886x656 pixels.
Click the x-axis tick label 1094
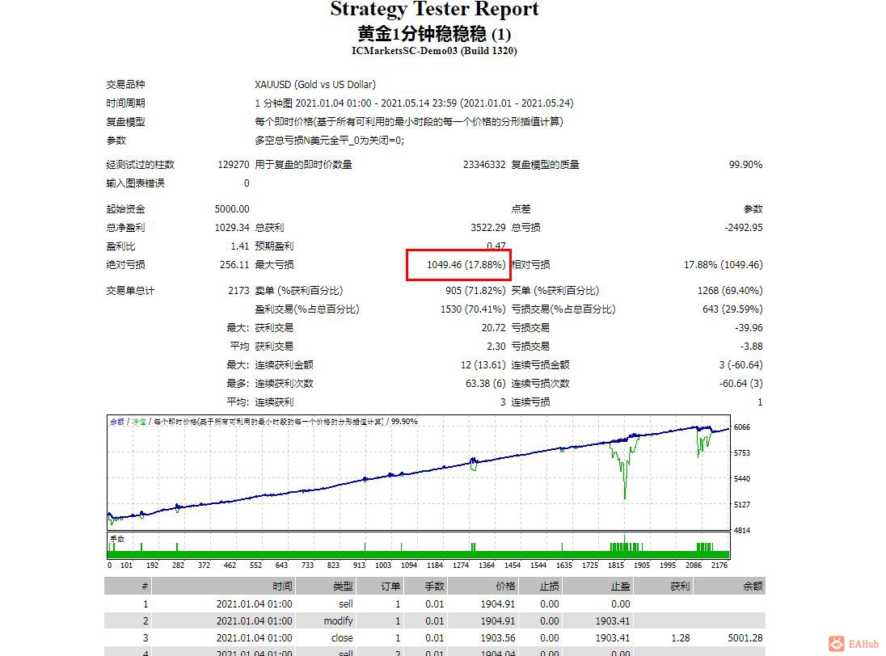(x=409, y=566)
